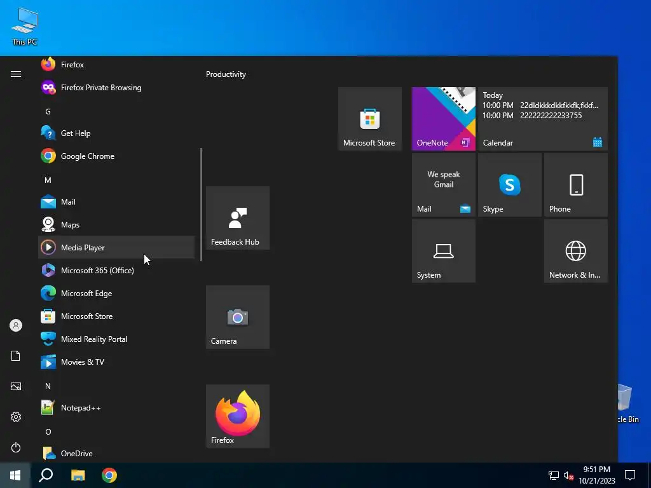
Task: Launch Google Chrome from app list
Action: point(116,156)
